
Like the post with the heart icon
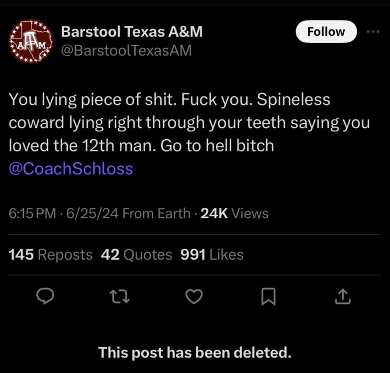[x=193, y=296]
